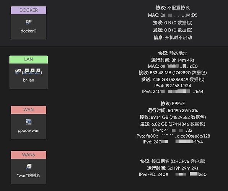228x191 pixels.
Task: Select the red WAN interface header
Action: (29, 110)
